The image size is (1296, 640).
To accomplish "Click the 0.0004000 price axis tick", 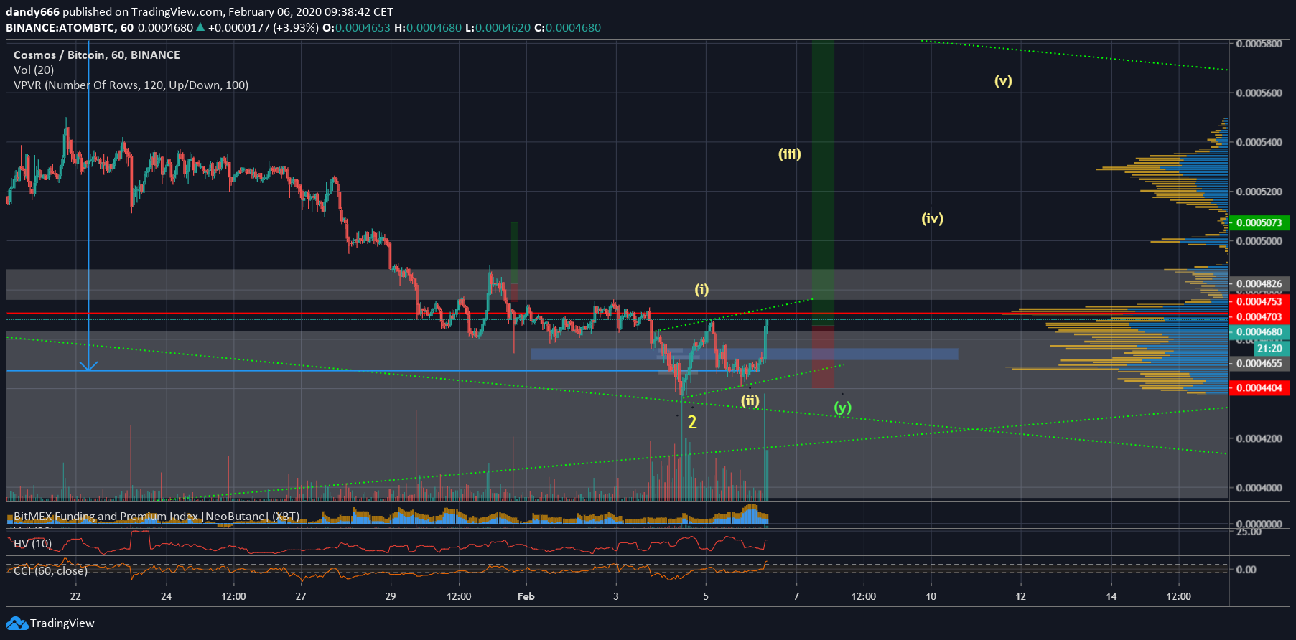I will pyautogui.click(x=1259, y=488).
